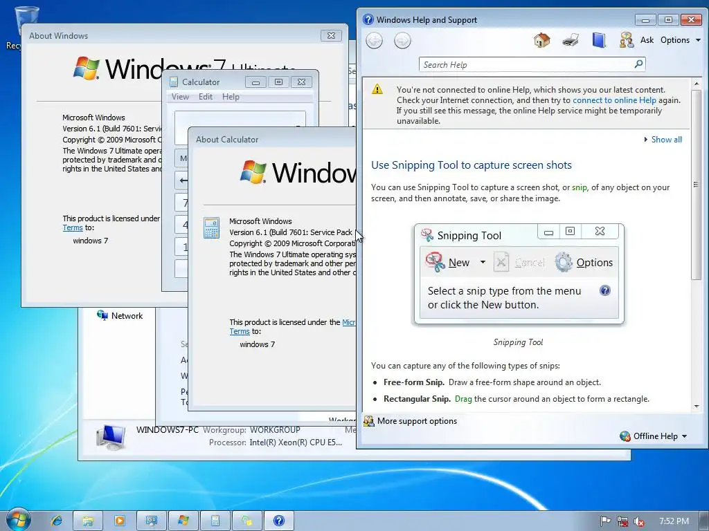Switch to Help and Support taskbar button
The height and width of the screenshot is (531, 709).
click(279, 521)
